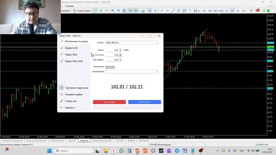Switch timeframe to M30
The height and width of the screenshot is (155, 276).
pos(221,11)
